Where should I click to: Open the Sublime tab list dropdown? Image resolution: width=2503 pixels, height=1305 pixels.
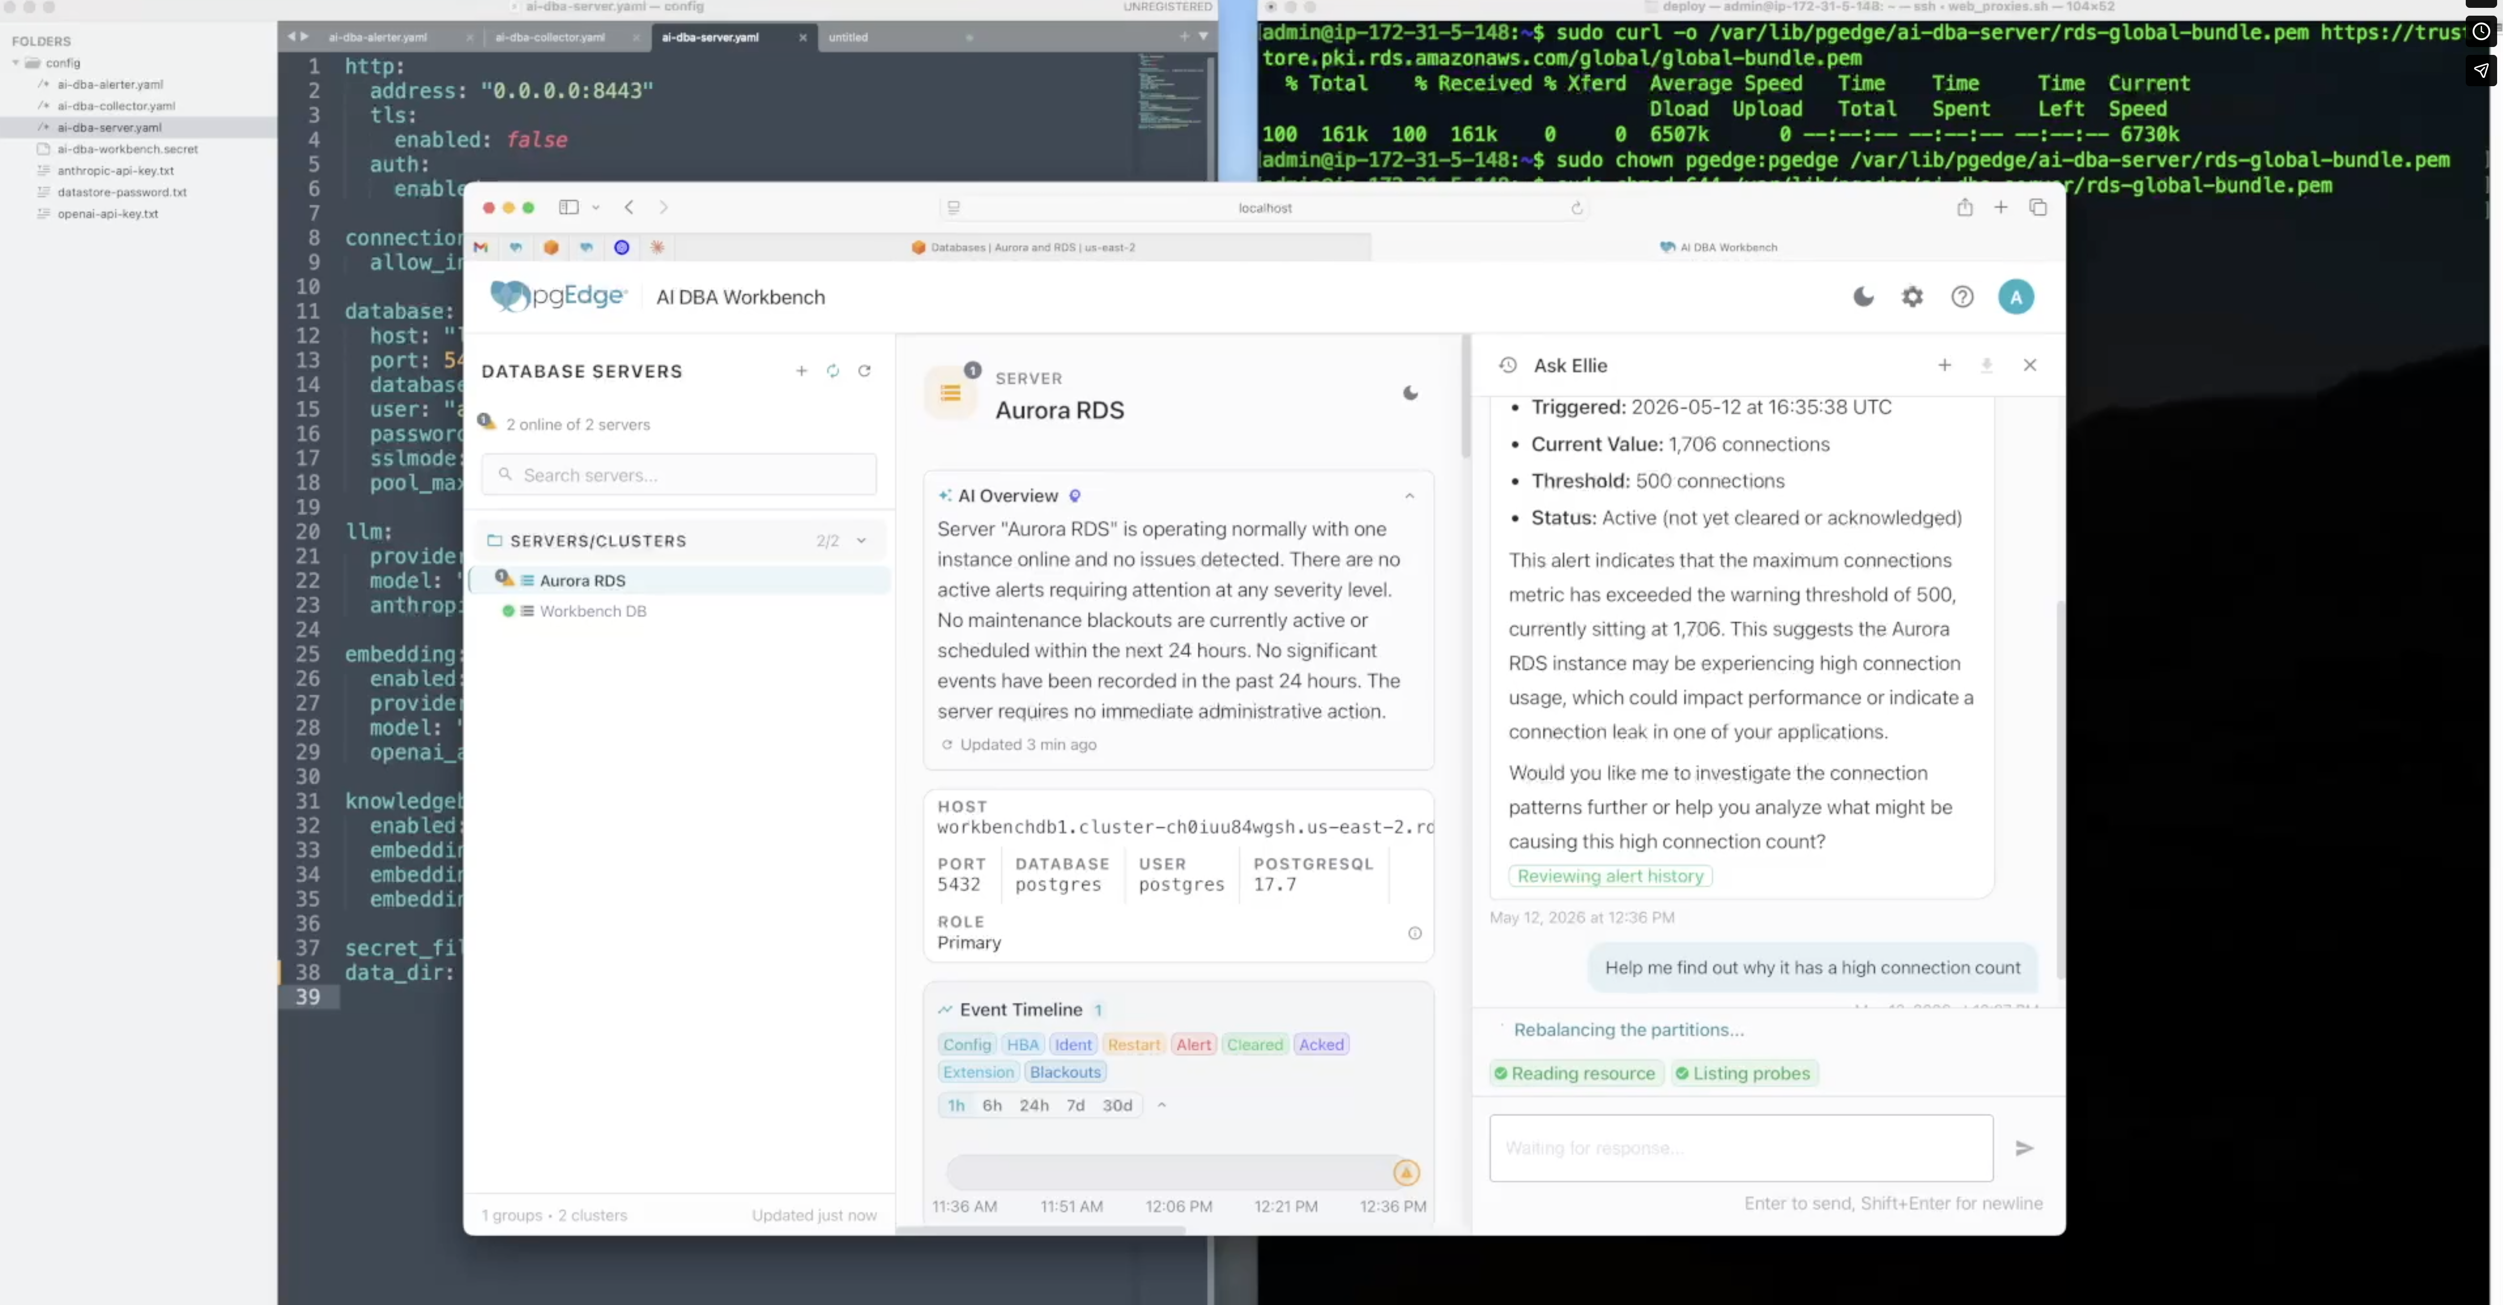(1203, 37)
